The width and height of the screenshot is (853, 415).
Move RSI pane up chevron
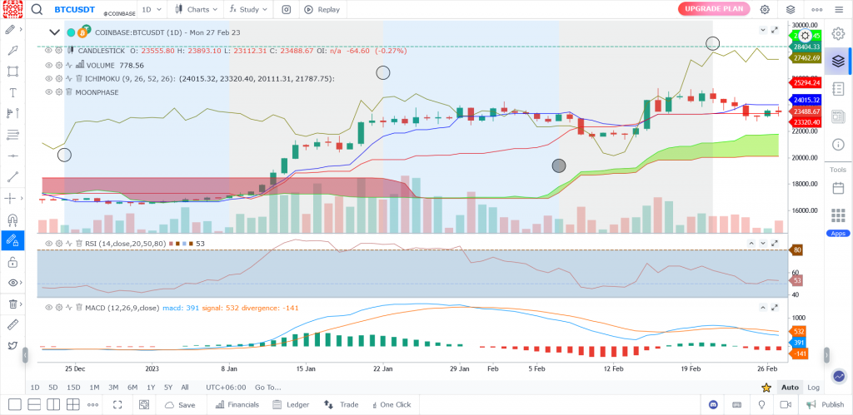pyautogui.click(x=751, y=244)
